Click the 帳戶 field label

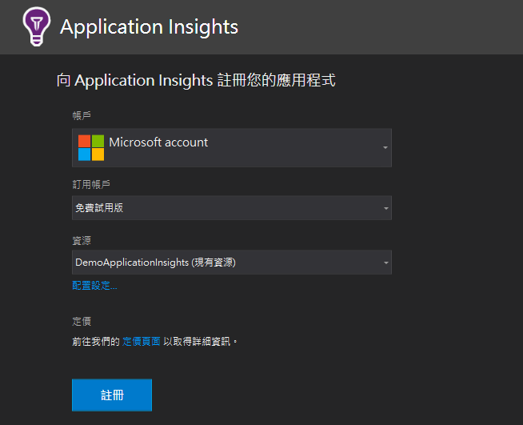[x=82, y=115]
